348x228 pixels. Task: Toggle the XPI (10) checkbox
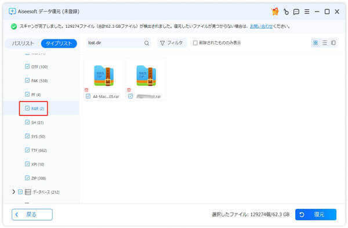(27, 164)
